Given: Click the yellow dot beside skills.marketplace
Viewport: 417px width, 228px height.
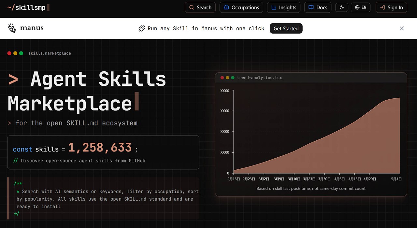Looking at the screenshot, I should coord(15,53).
